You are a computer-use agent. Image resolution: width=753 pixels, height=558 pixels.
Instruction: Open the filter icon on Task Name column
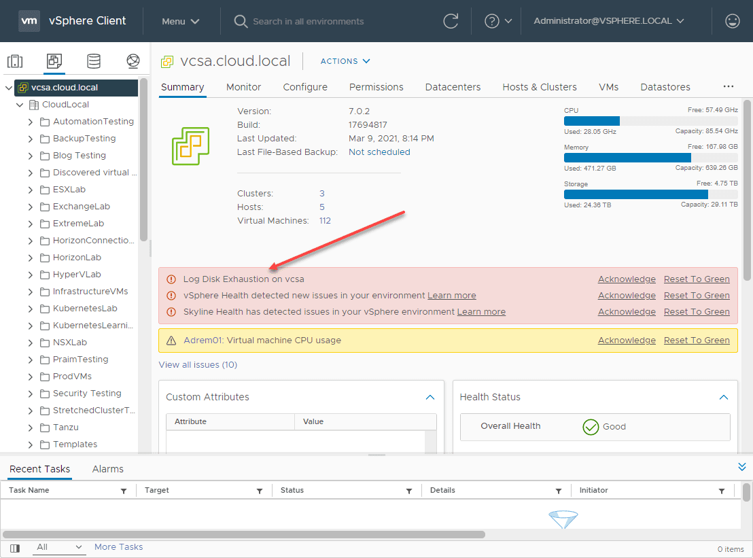[x=122, y=490]
